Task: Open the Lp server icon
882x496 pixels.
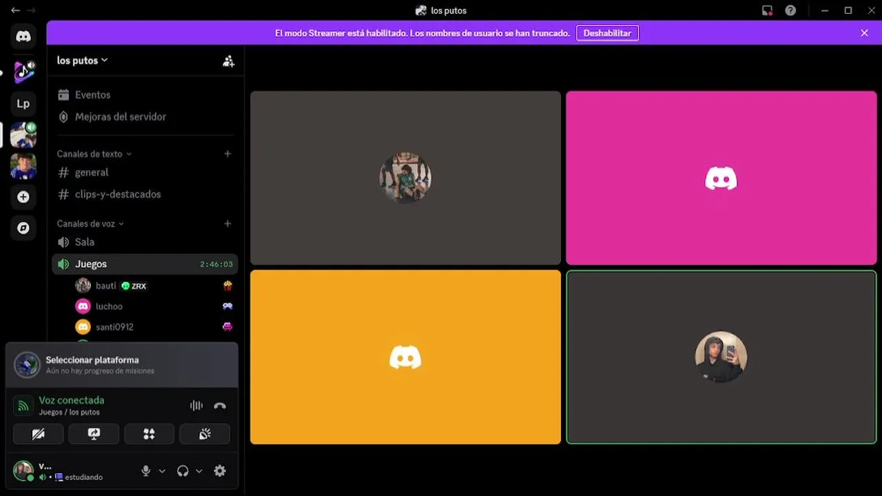Action: 23,104
